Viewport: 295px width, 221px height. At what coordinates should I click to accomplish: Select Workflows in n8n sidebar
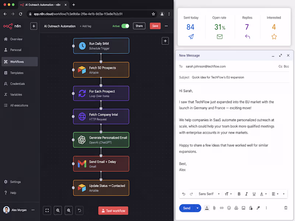click(20, 62)
